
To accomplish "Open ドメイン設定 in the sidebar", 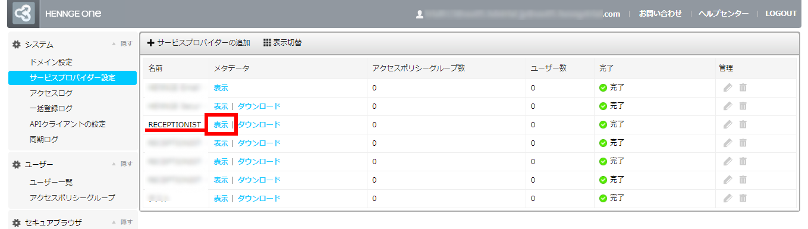I will [51, 62].
